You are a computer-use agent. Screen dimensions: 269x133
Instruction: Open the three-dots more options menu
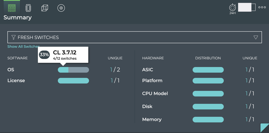point(262,7)
